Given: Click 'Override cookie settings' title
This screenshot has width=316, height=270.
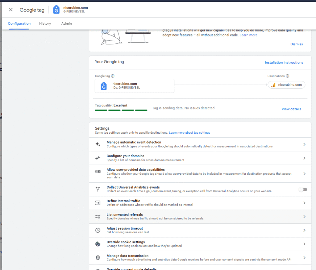Looking at the screenshot, I should pyautogui.click(x=126, y=242).
